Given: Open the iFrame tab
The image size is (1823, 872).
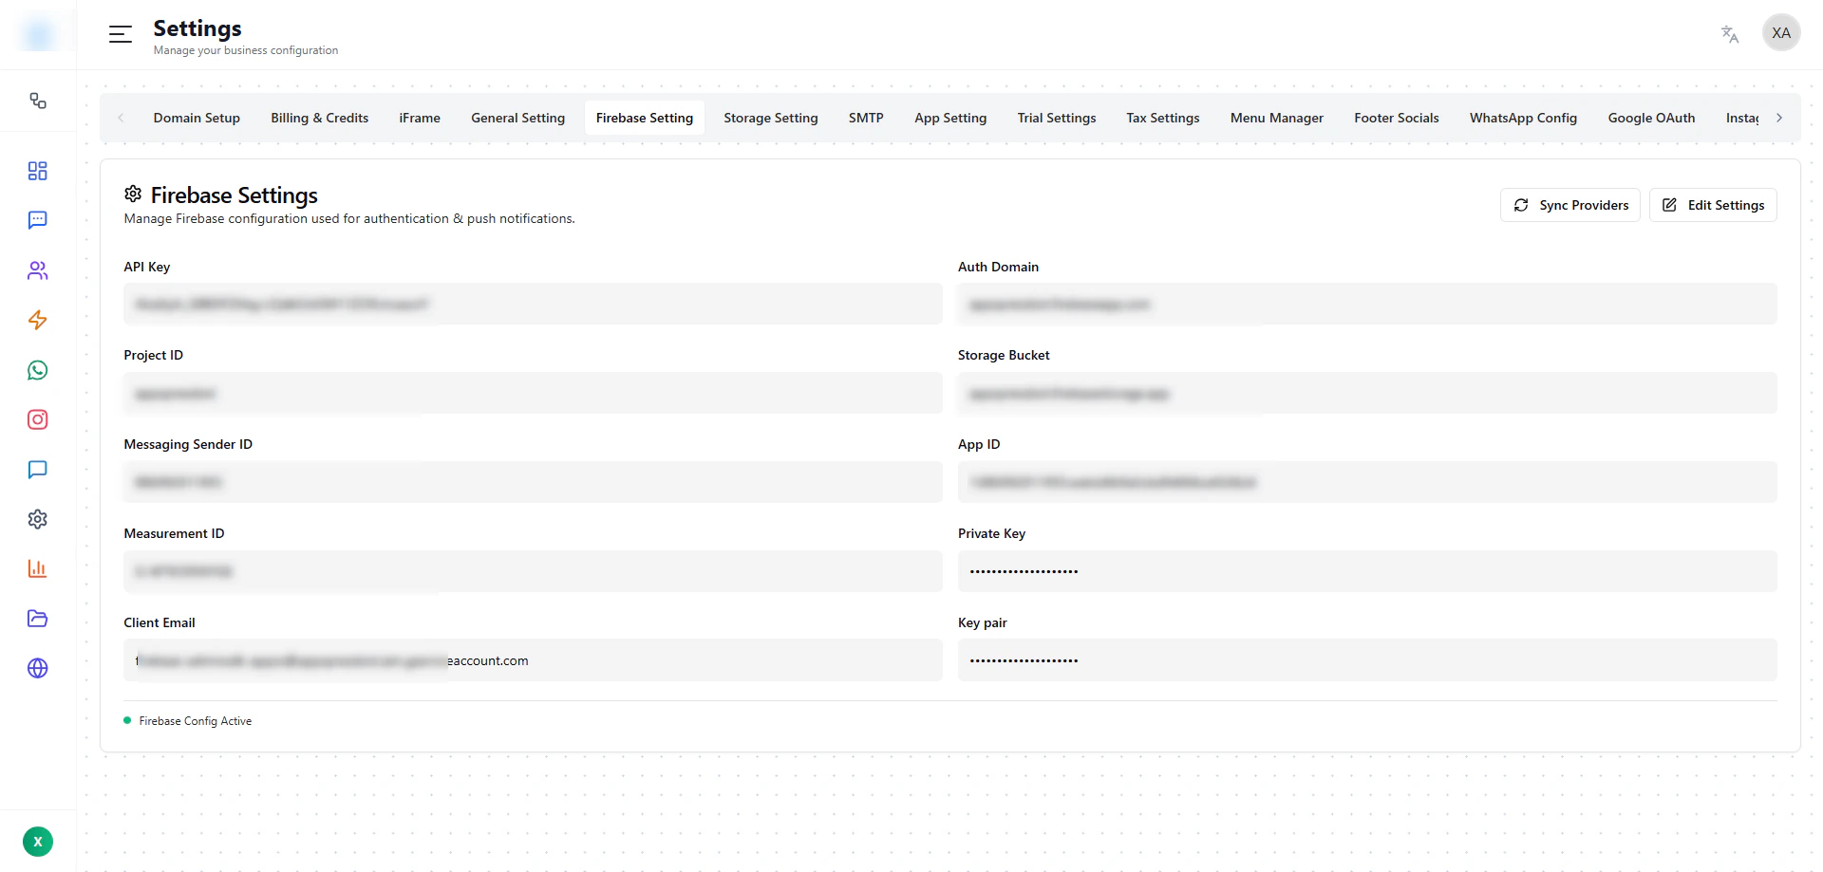Looking at the screenshot, I should [420, 118].
